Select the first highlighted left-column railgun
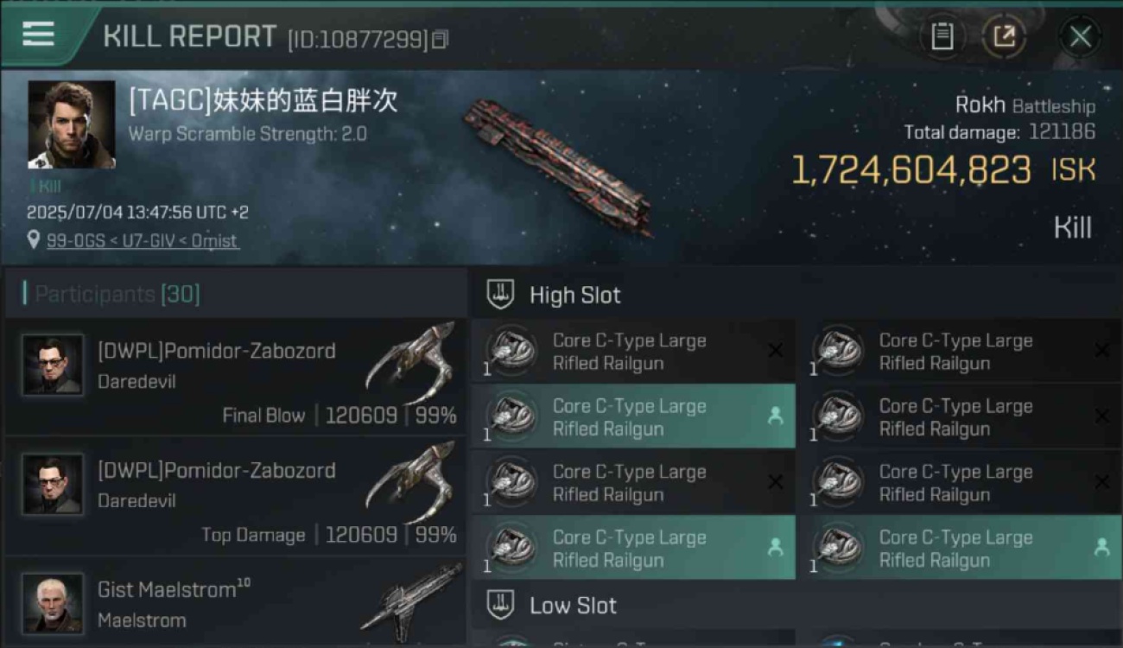The width and height of the screenshot is (1123, 648). [x=633, y=416]
